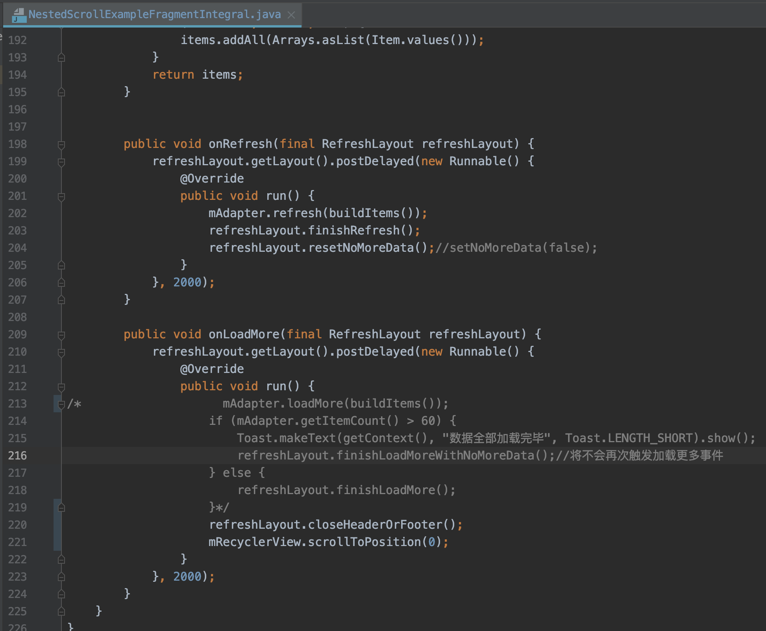
Task: Fold the block comment at line 213
Action: (61, 404)
